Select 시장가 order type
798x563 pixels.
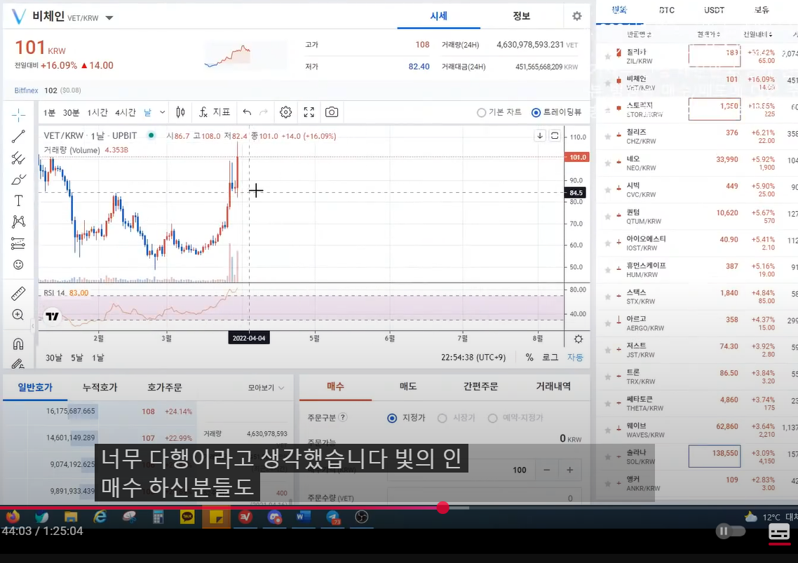(442, 418)
